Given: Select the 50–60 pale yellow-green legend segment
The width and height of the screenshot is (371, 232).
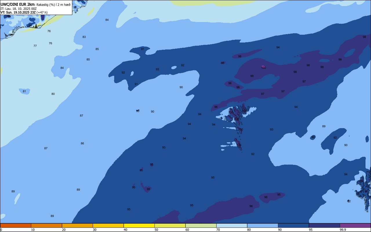Looking at the screenshot, I should pos(170,225).
